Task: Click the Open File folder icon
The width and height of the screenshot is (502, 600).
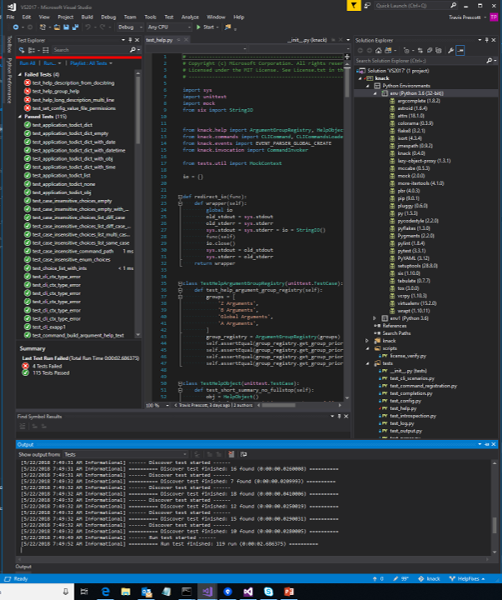Action: 57,27
